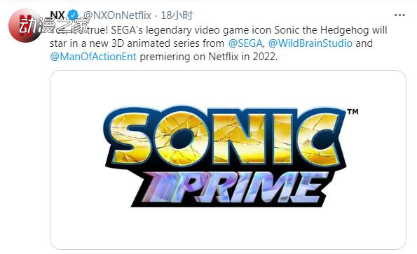Click the purple PRIME wordmark in the image
This screenshot has height=254, width=417.
pos(231,188)
